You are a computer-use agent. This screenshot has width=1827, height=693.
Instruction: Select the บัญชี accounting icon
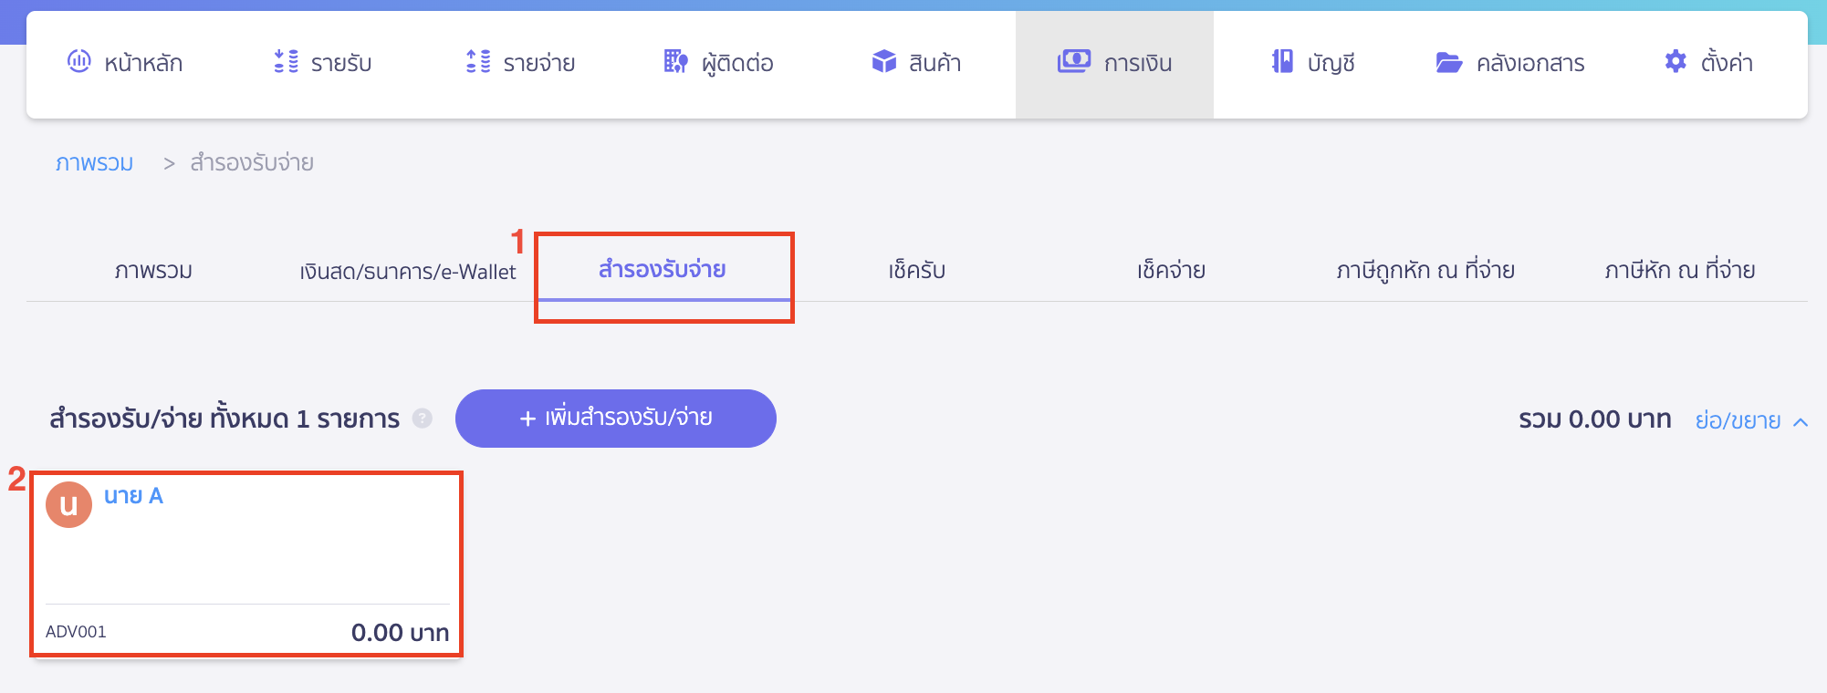click(1283, 62)
